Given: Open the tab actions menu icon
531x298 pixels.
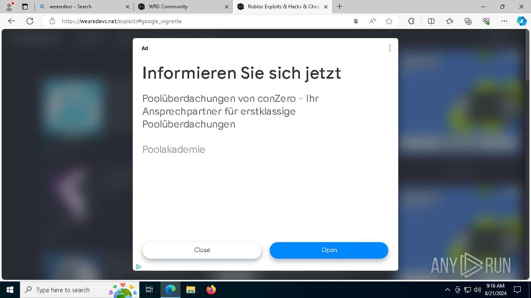Looking at the screenshot, I should point(25,7).
